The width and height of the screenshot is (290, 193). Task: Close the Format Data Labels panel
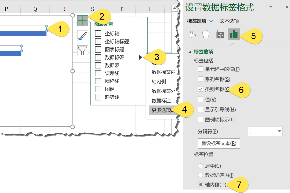(x=287, y=7)
